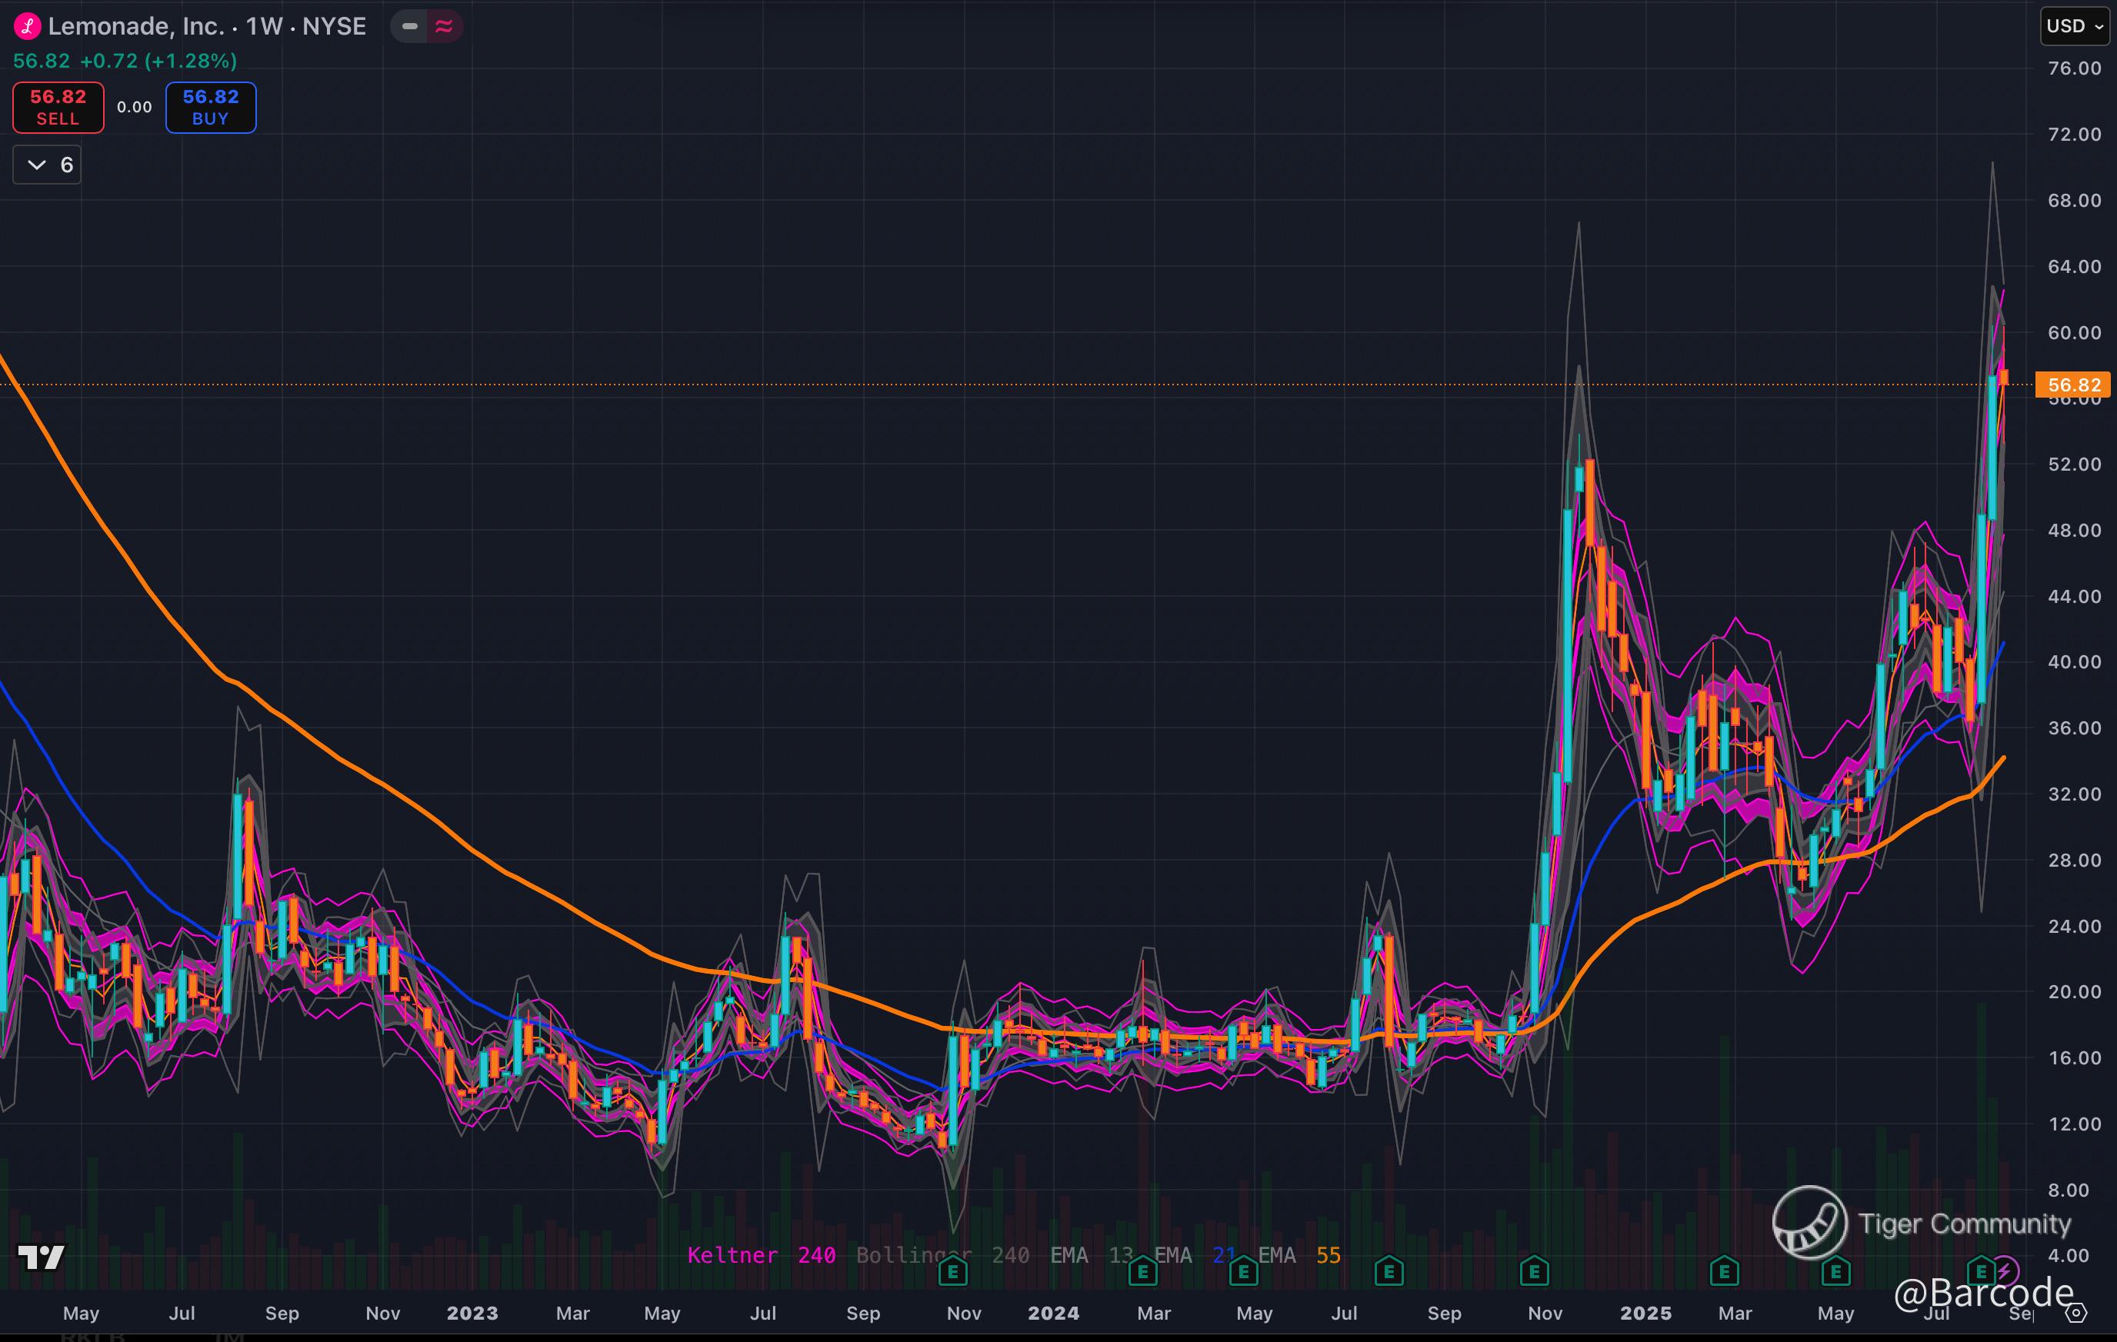Viewport: 2117px width, 1342px height.
Task: Click the BUY 56.82 button
Action: pyautogui.click(x=211, y=107)
